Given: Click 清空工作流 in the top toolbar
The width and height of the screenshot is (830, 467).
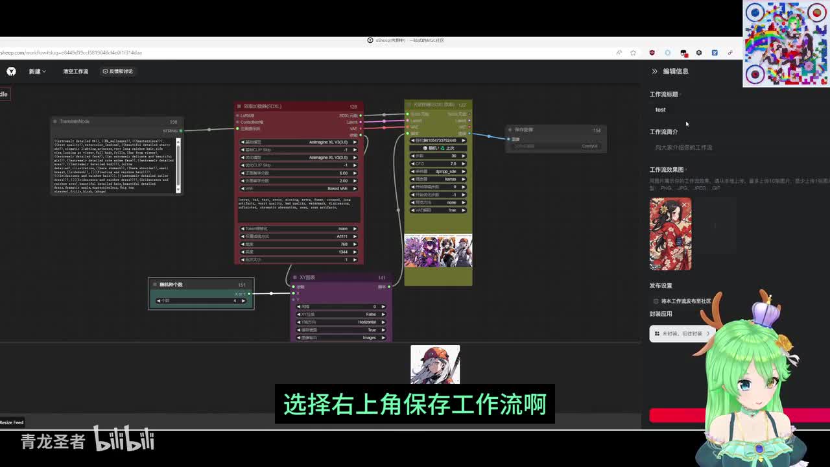Looking at the screenshot, I should pos(75,71).
